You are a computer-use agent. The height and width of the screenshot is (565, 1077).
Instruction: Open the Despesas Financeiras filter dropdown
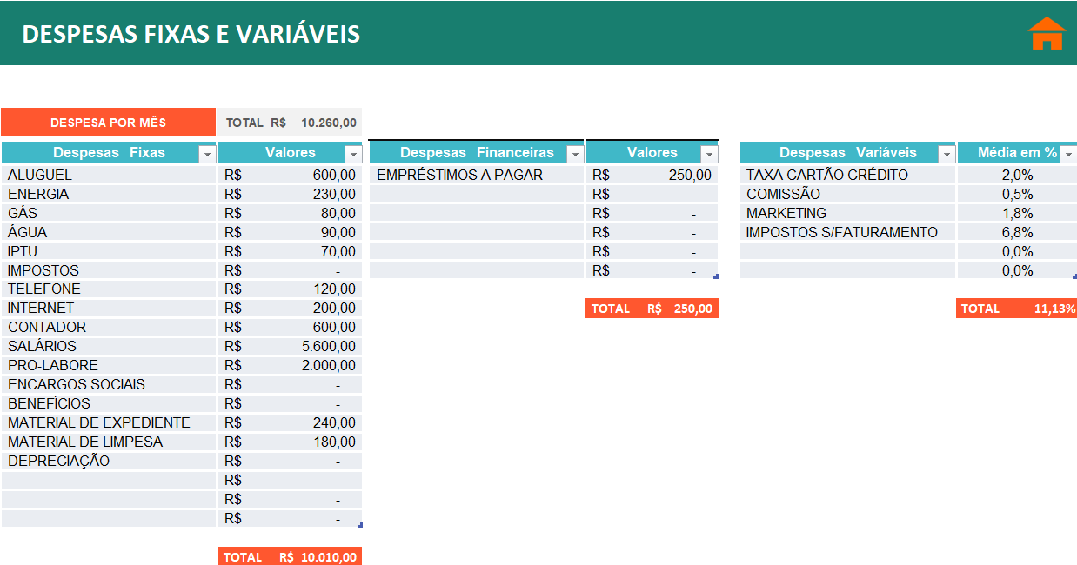[x=575, y=154]
